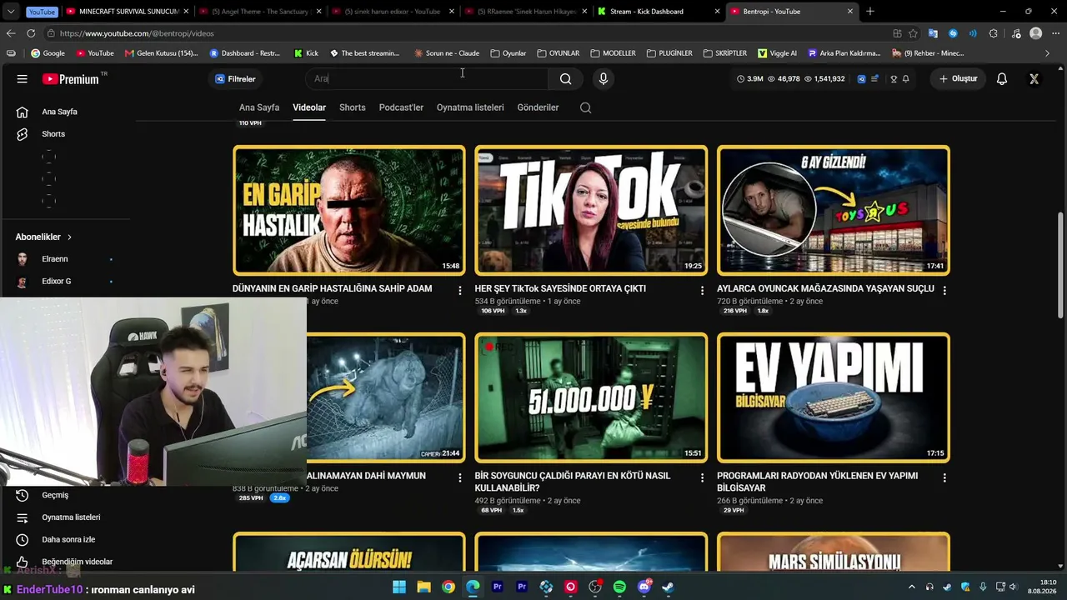Open Spotify from the taskbar
This screenshot has height=600, width=1067.
(x=619, y=587)
